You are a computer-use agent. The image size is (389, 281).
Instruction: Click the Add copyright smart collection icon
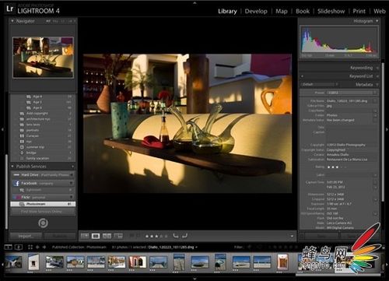[x=22, y=114]
